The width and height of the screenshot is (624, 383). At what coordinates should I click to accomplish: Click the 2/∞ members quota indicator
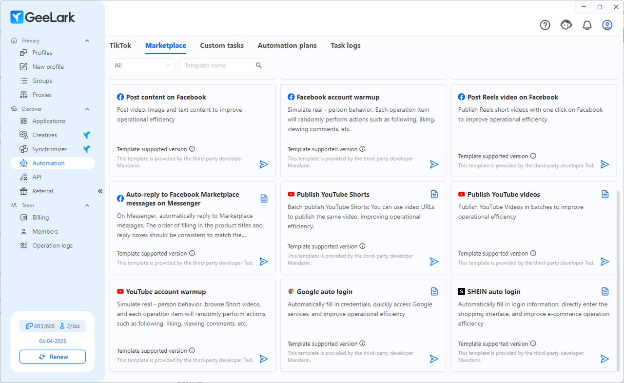[70, 326]
